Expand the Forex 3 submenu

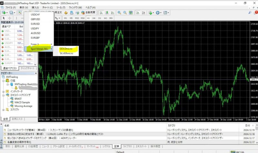(x=39, y=44)
